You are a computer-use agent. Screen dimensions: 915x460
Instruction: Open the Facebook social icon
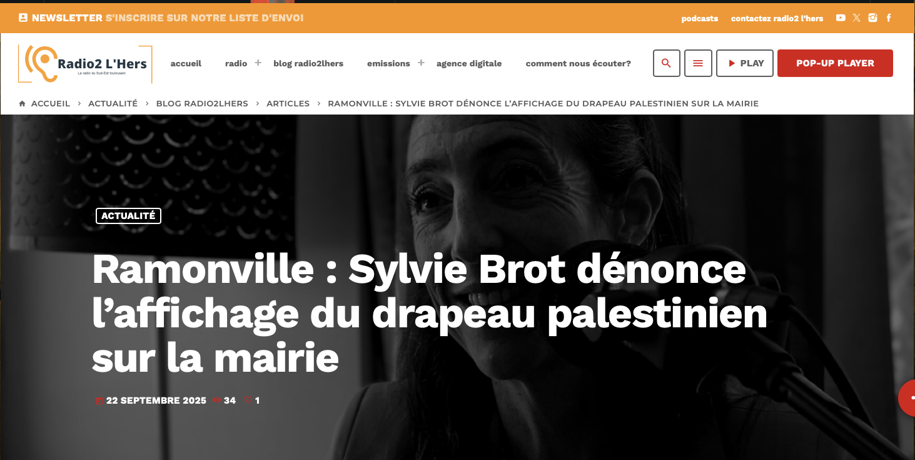coord(889,18)
